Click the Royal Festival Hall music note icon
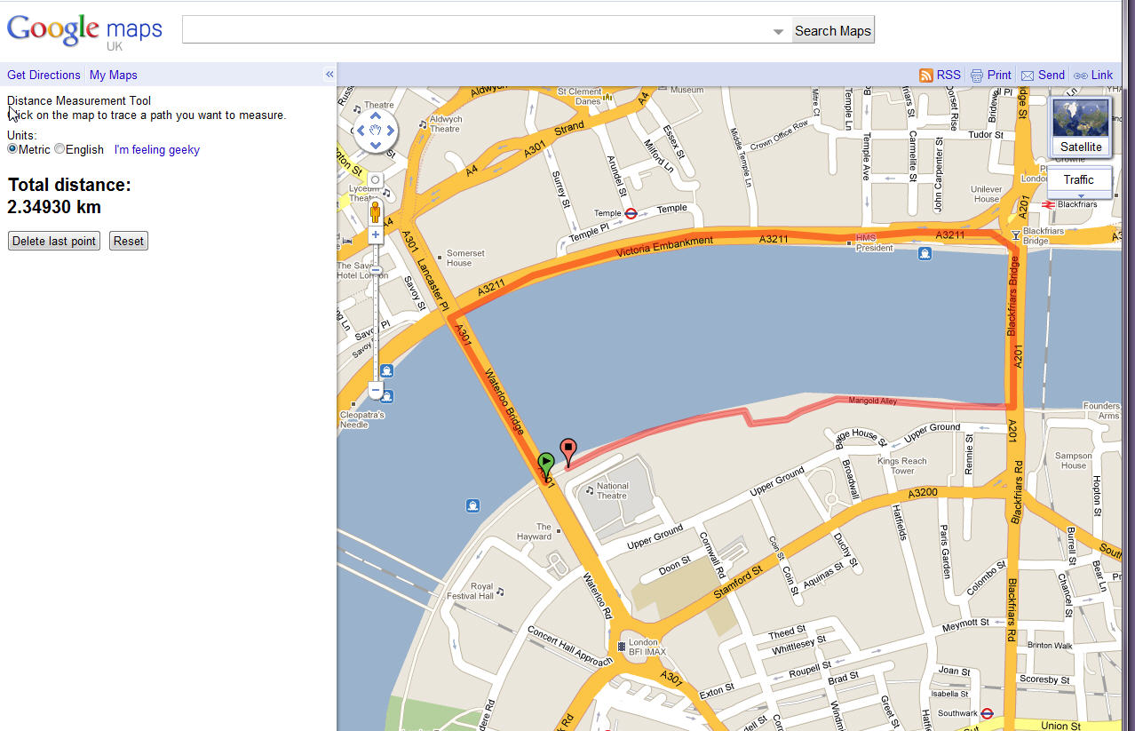Viewport: 1135px width, 731px height. (x=500, y=591)
